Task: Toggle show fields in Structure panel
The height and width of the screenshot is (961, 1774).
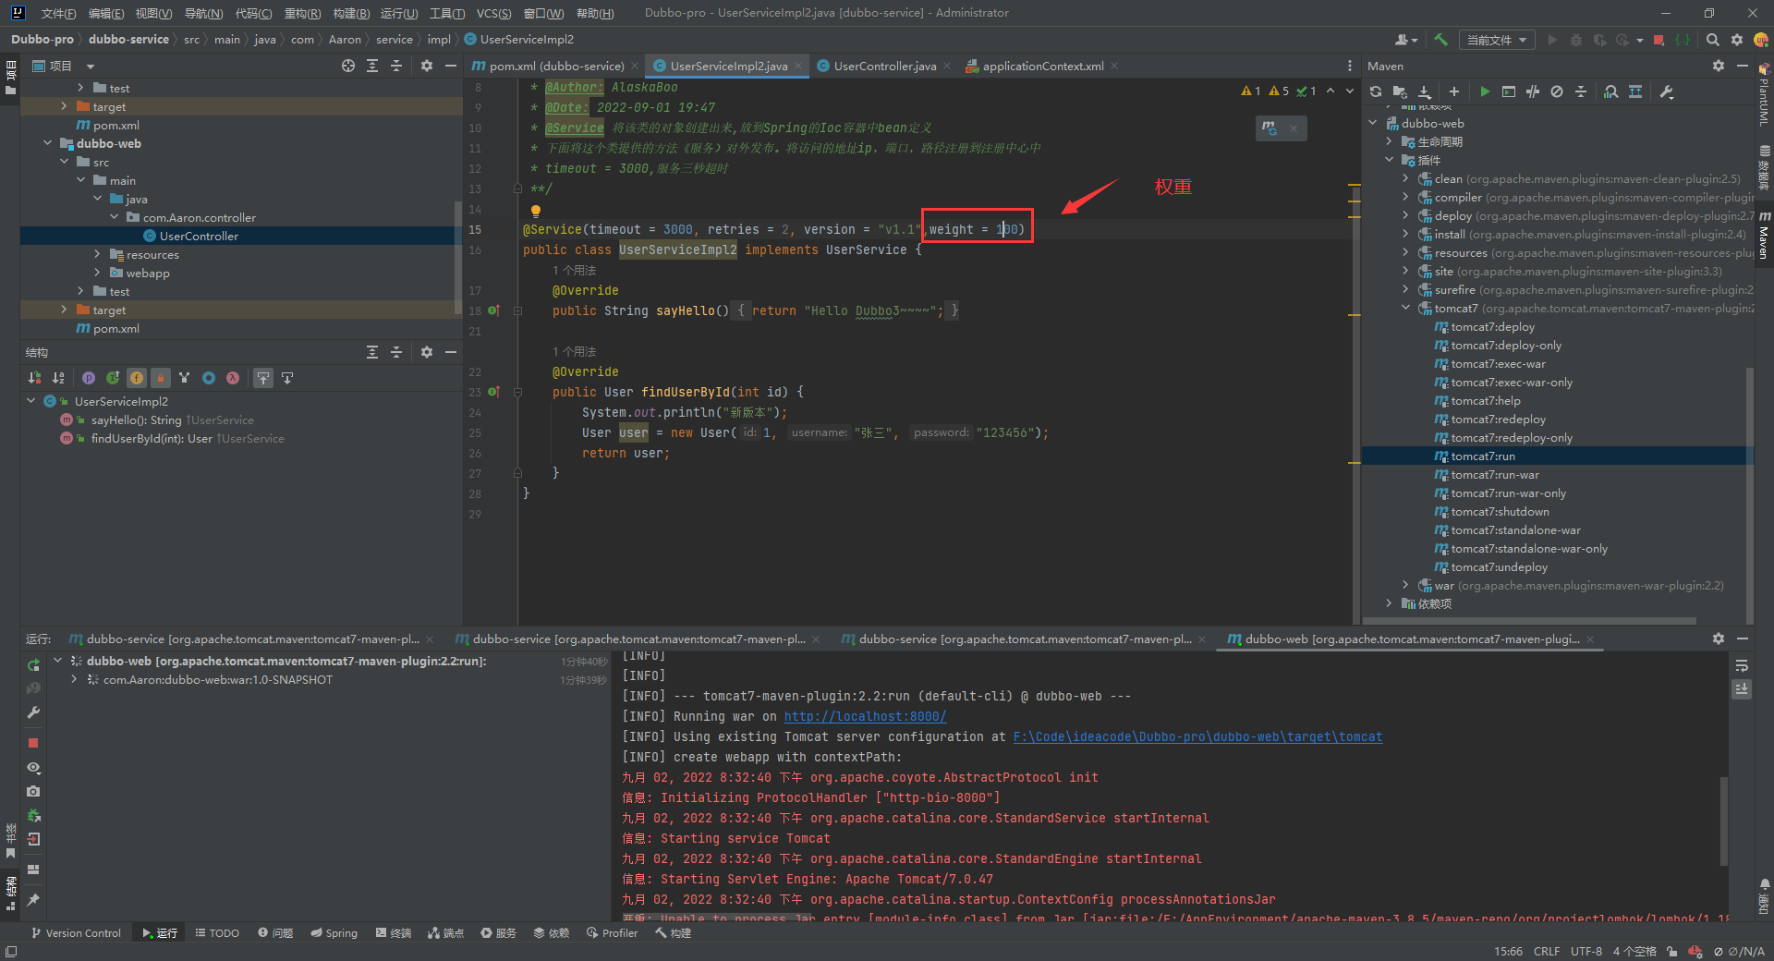Action: pos(137,378)
